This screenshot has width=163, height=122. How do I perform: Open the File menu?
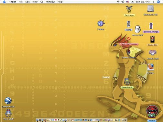tap(21, 2)
